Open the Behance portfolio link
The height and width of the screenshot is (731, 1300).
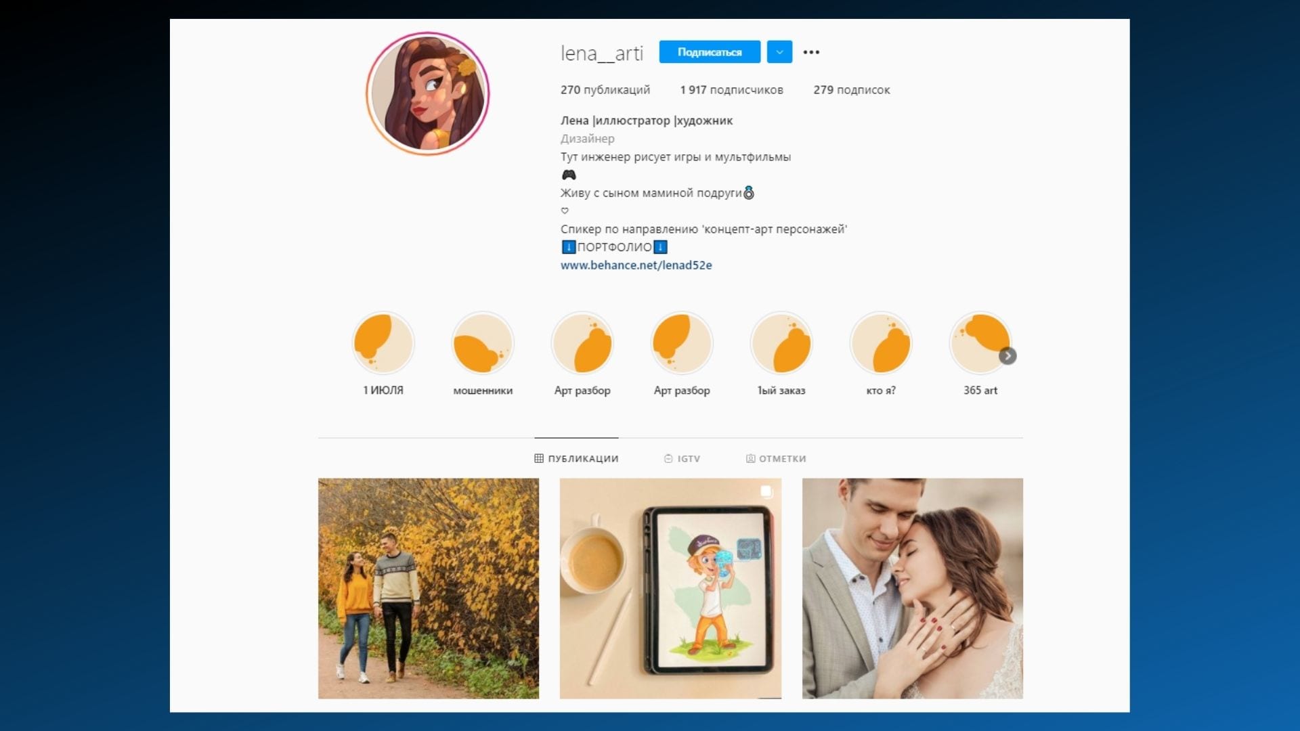(x=635, y=264)
